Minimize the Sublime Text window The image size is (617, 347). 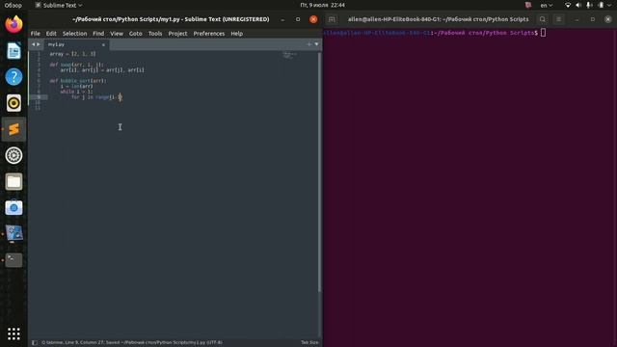[282, 19]
